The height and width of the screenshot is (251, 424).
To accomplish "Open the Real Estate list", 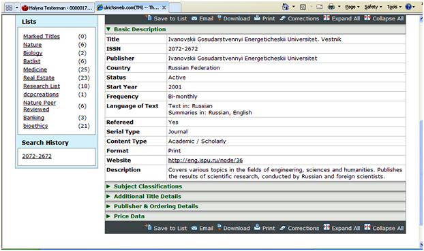I will [x=39, y=78].
